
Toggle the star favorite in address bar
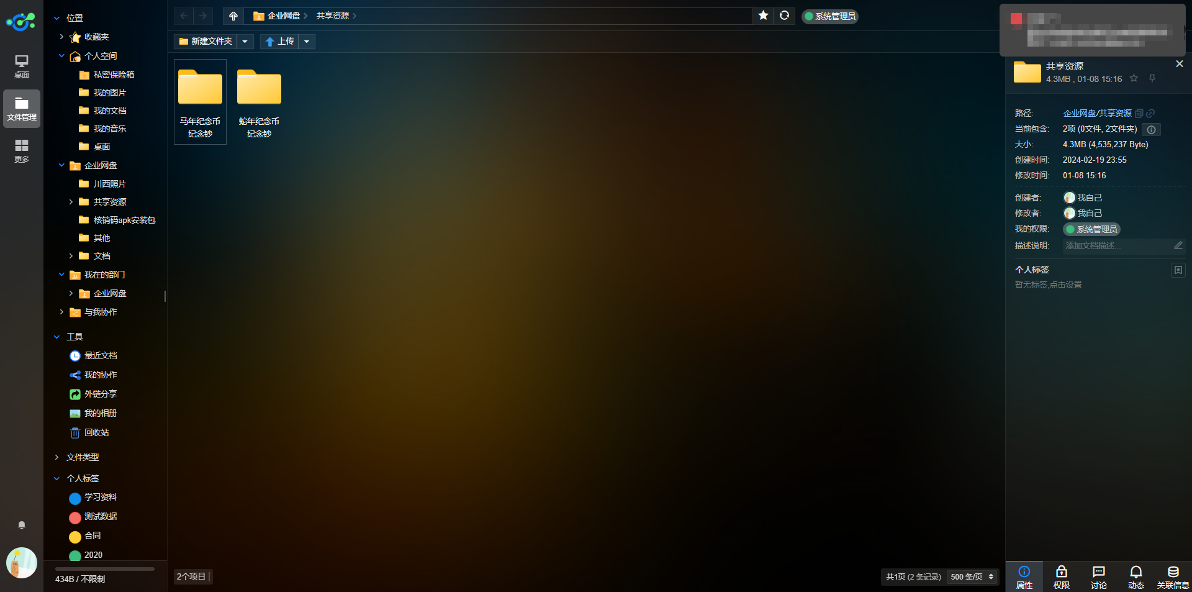[x=763, y=16]
